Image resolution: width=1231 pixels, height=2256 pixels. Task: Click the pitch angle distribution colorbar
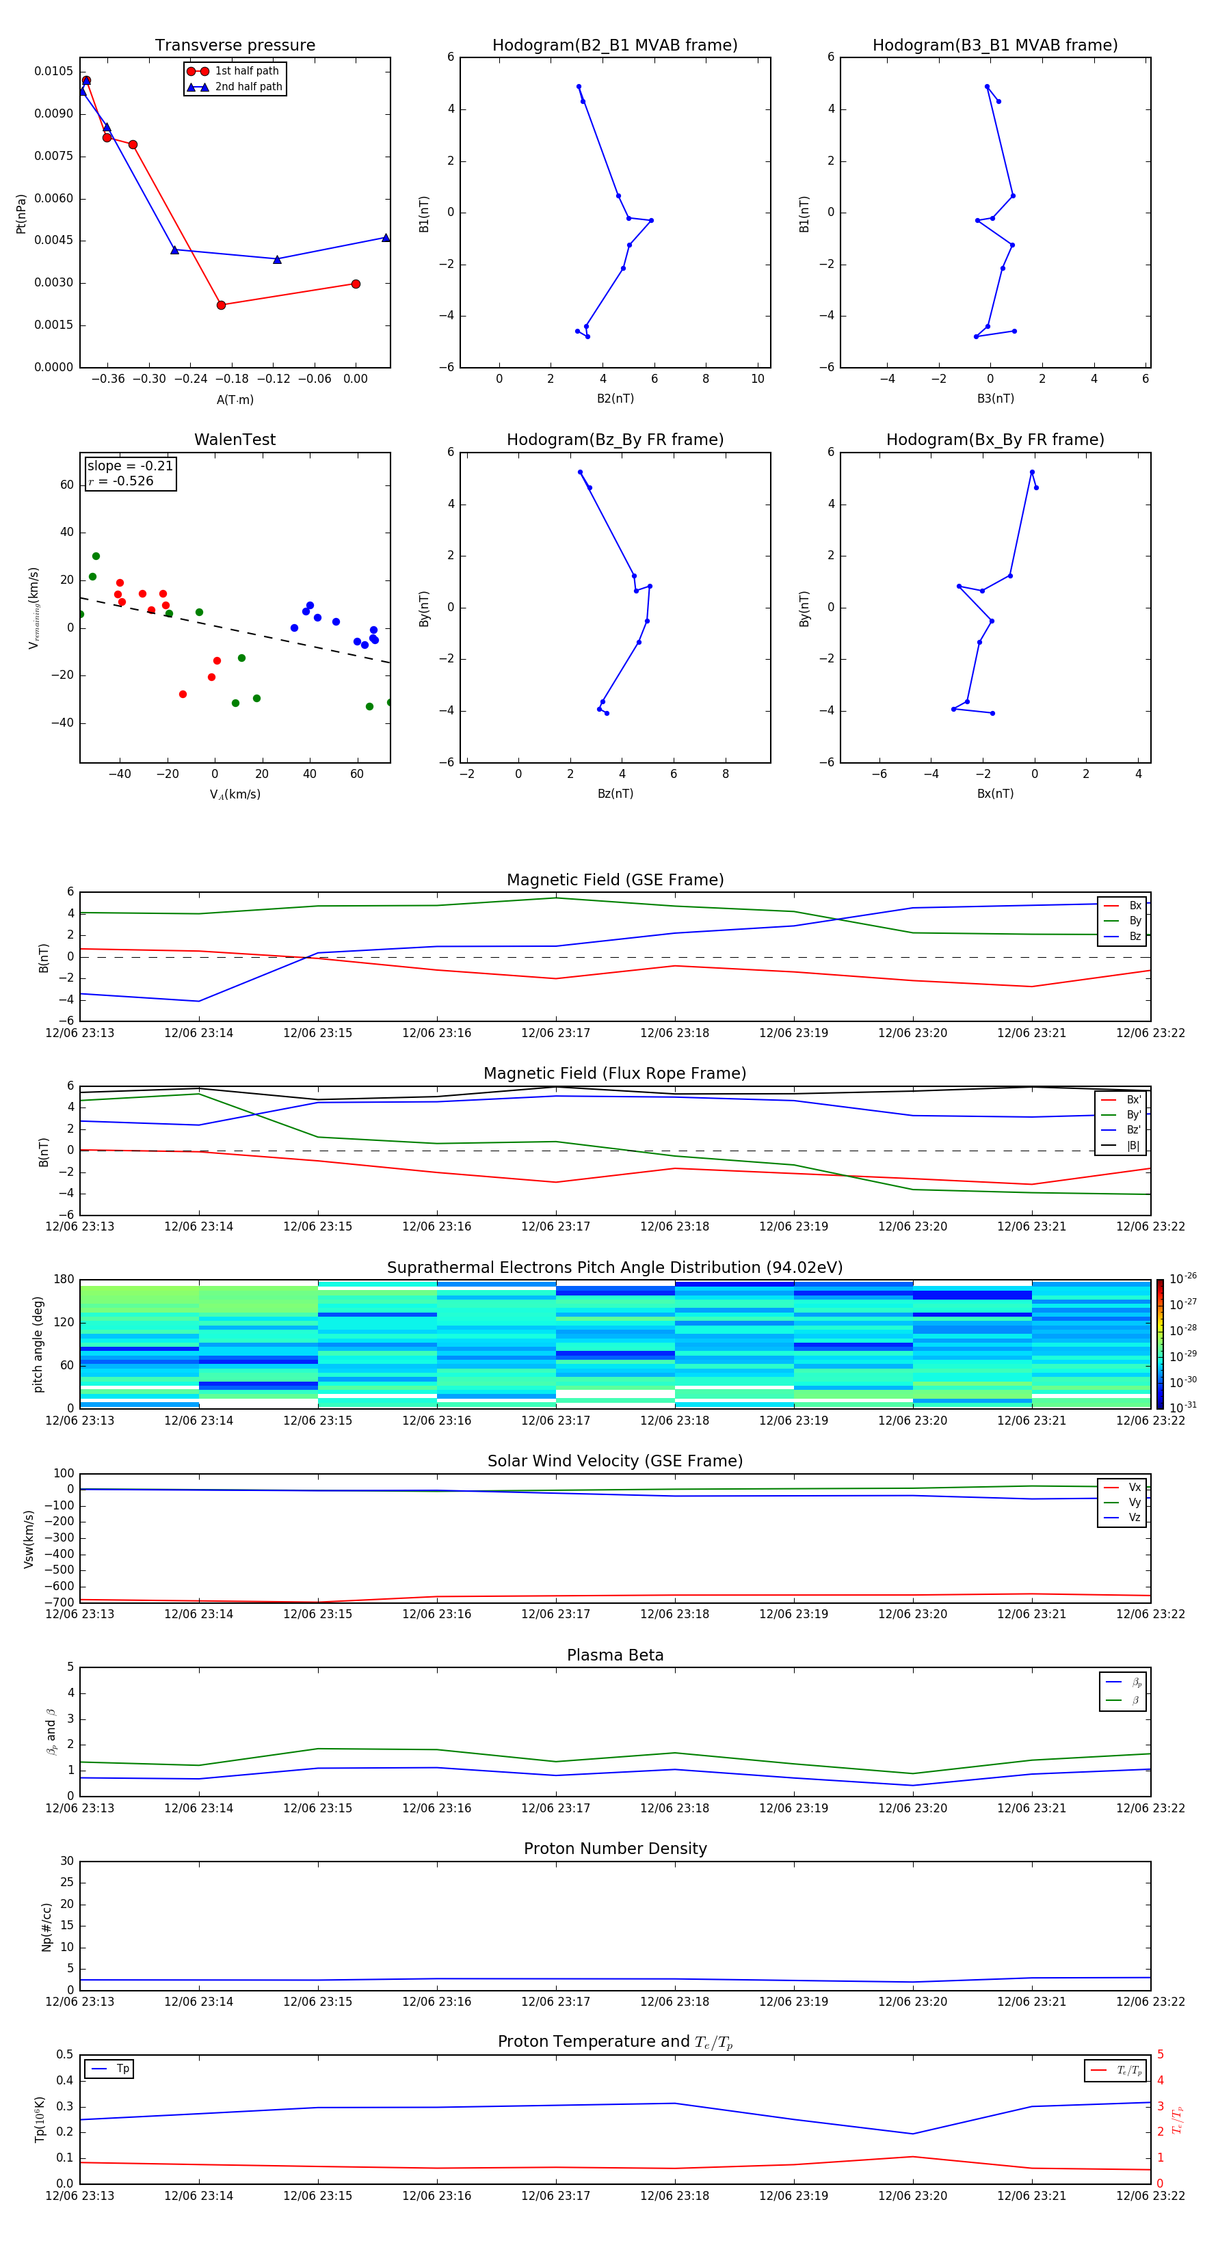pyautogui.click(x=1160, y=1344)
